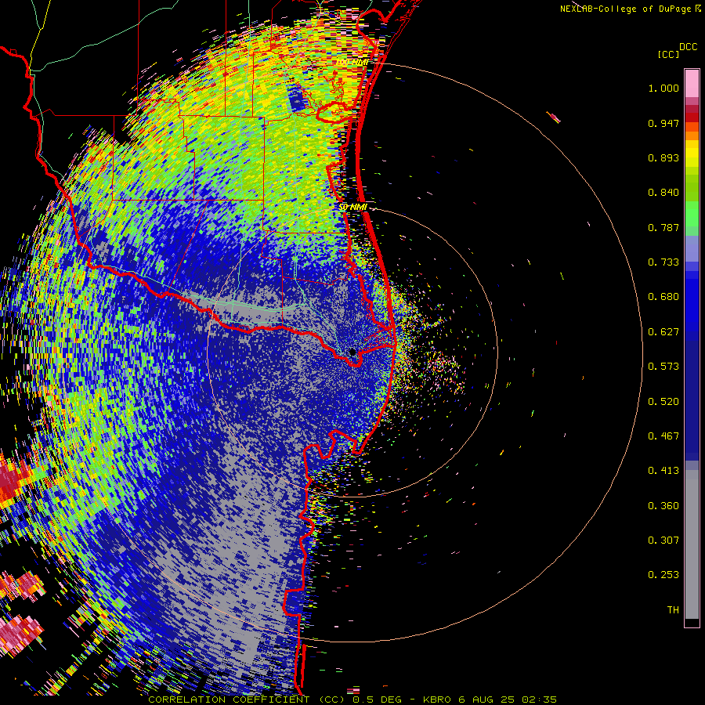The height and width of the screenshot is (705, 705).
Task: Click the 100 NMI range ring label
Action: pos(353,62)
